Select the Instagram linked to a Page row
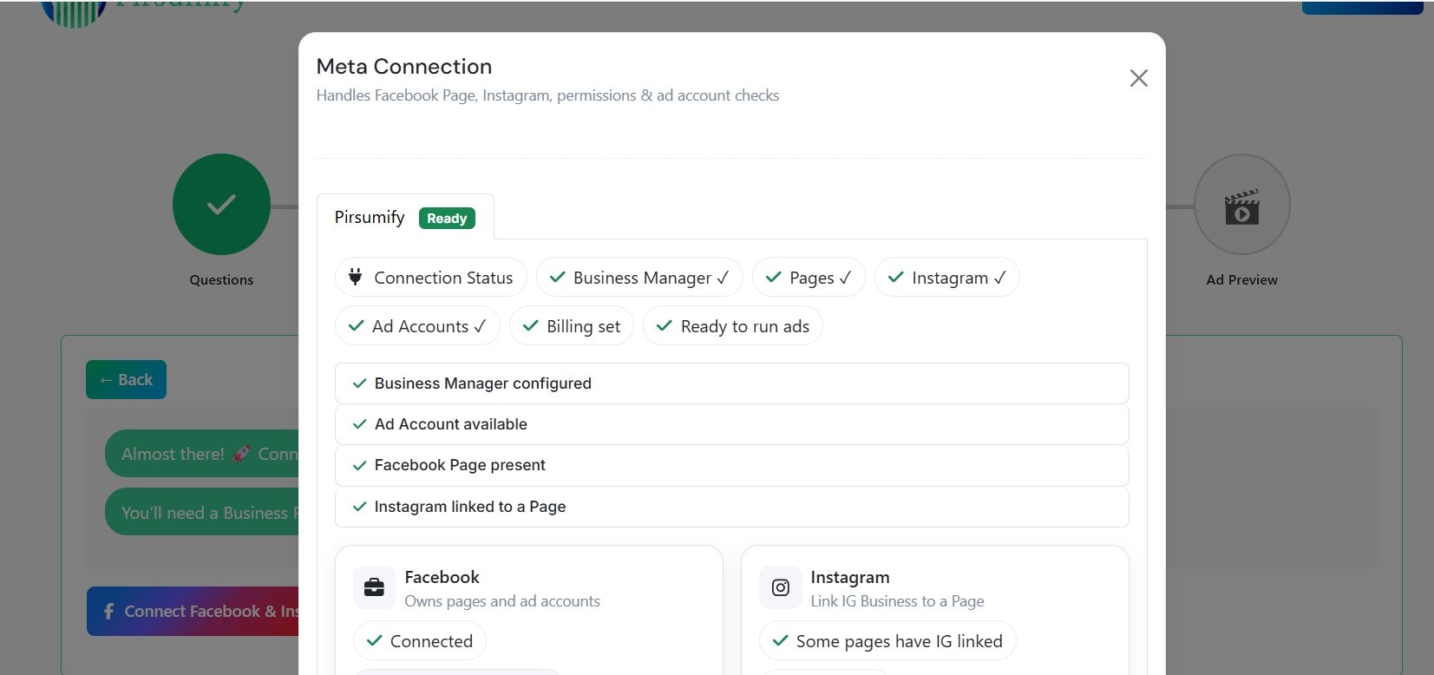 (731, 507)
